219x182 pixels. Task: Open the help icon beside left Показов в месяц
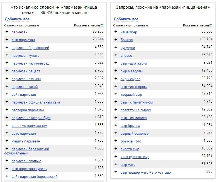[102, 25]
